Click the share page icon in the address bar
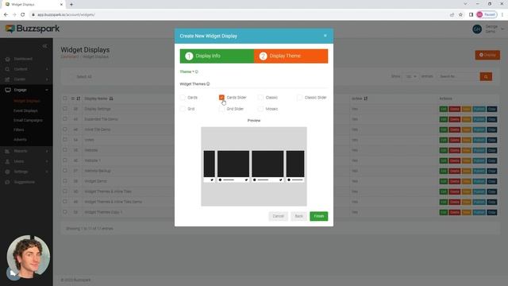The height and width of the screenshot is (286, 508). [x=452, y=14]
